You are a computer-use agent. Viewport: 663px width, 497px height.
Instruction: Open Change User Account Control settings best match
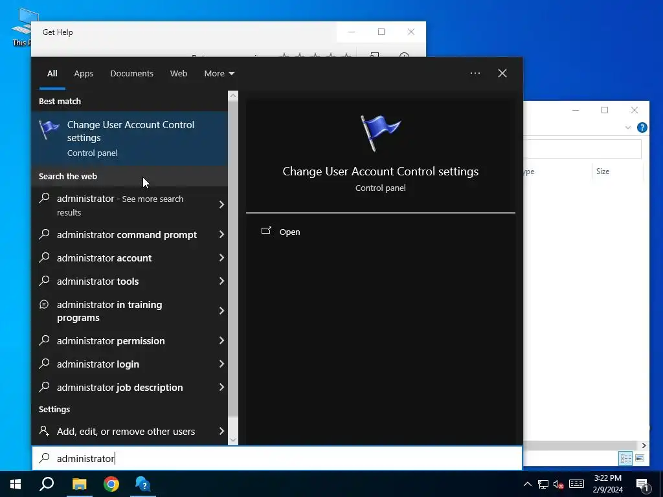coord(129,138)
